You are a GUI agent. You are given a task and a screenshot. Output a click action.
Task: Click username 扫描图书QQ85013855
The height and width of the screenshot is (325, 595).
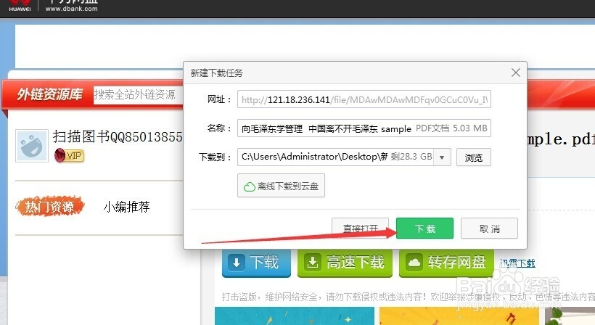[118, 136]
